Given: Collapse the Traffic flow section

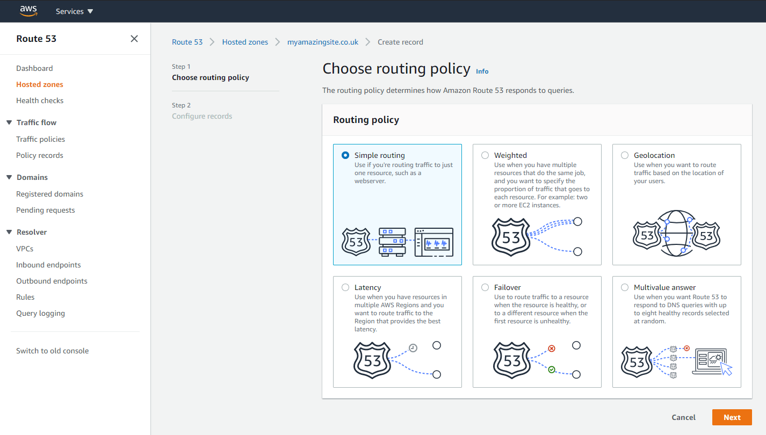Looking at the screenshot, I should 9,122.
